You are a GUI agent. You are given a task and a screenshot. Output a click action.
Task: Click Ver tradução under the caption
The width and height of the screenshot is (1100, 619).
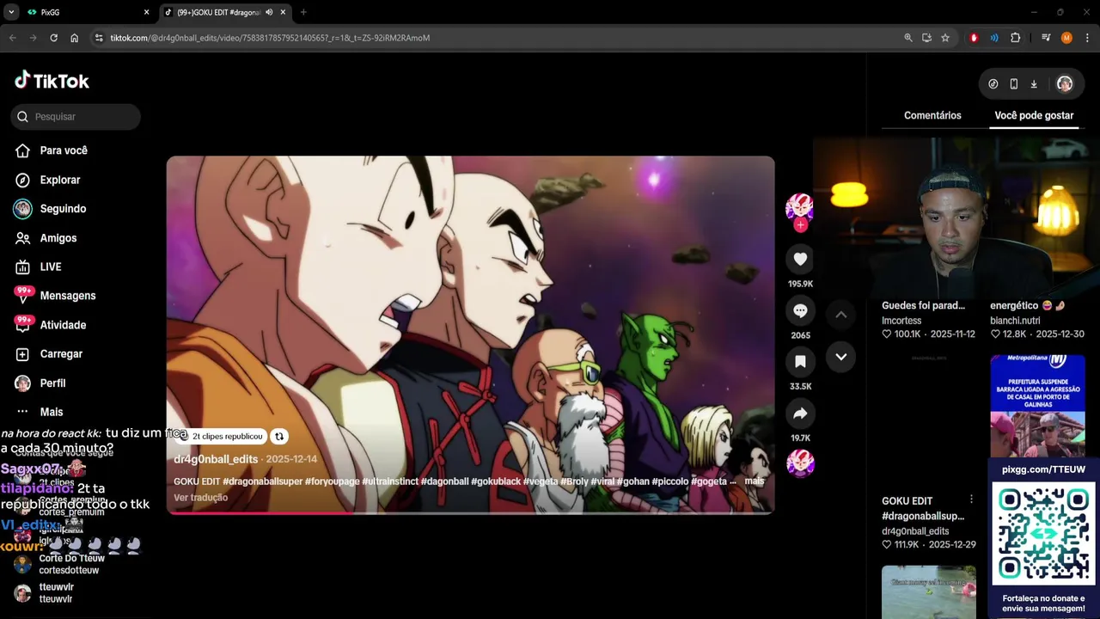(x=200, y=498)
